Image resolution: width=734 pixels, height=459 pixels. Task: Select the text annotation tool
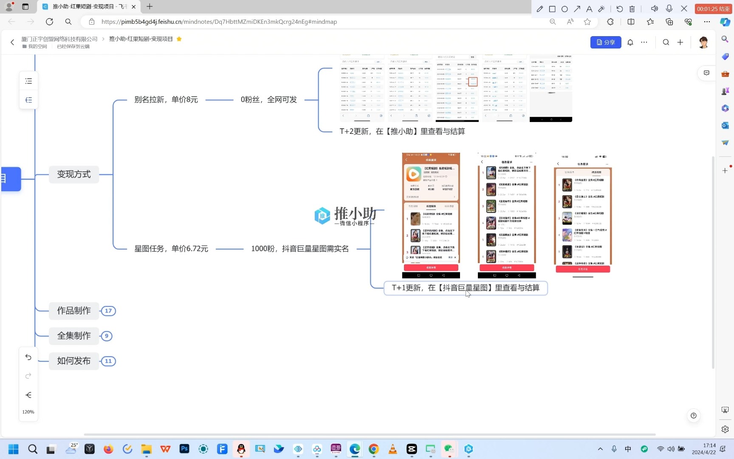click(x=589, y=8)
